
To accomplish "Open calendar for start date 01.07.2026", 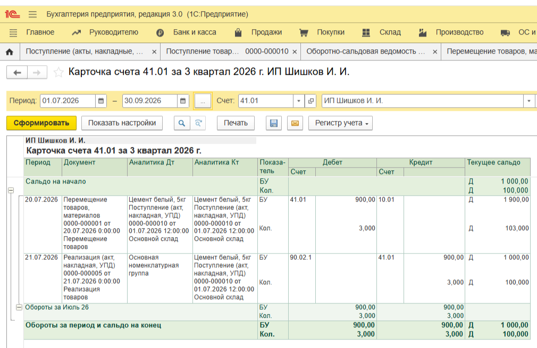I will click(101, 101).
